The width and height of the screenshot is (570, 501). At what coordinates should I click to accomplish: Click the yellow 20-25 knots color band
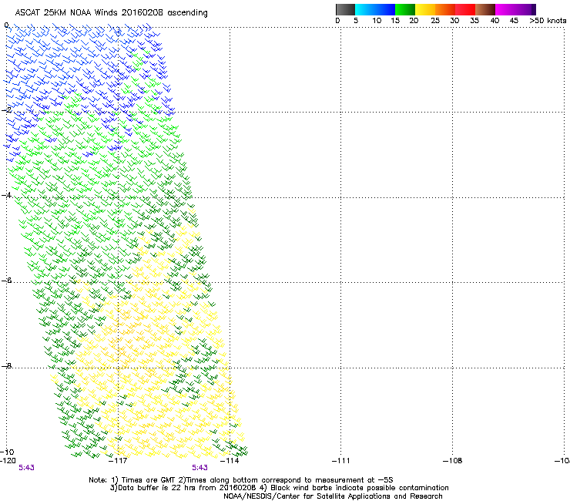425,9
